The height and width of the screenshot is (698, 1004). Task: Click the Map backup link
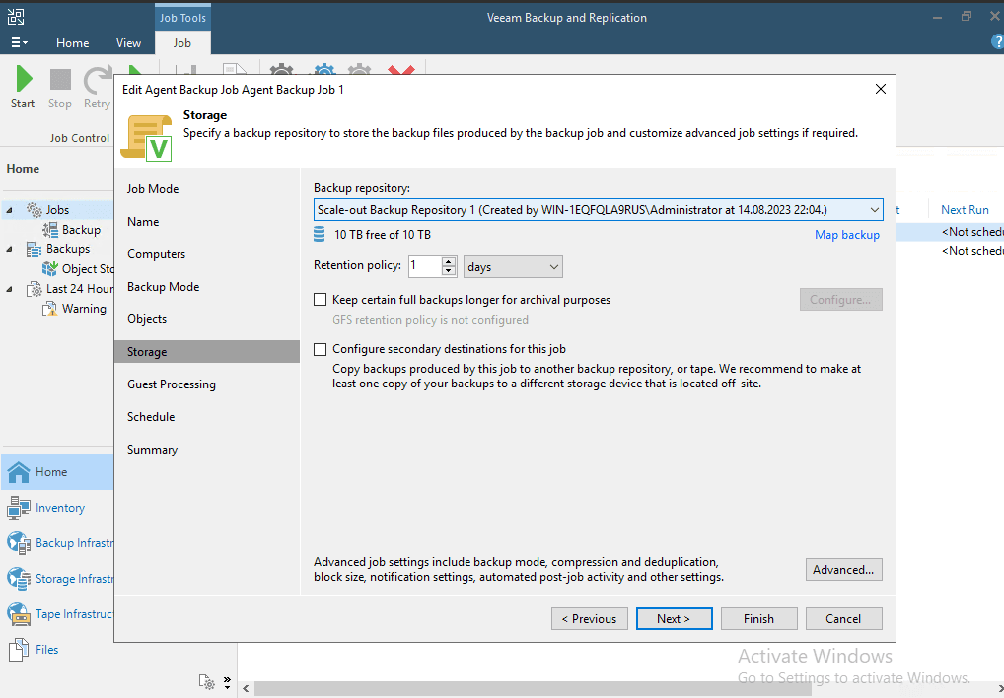(846, 234)
